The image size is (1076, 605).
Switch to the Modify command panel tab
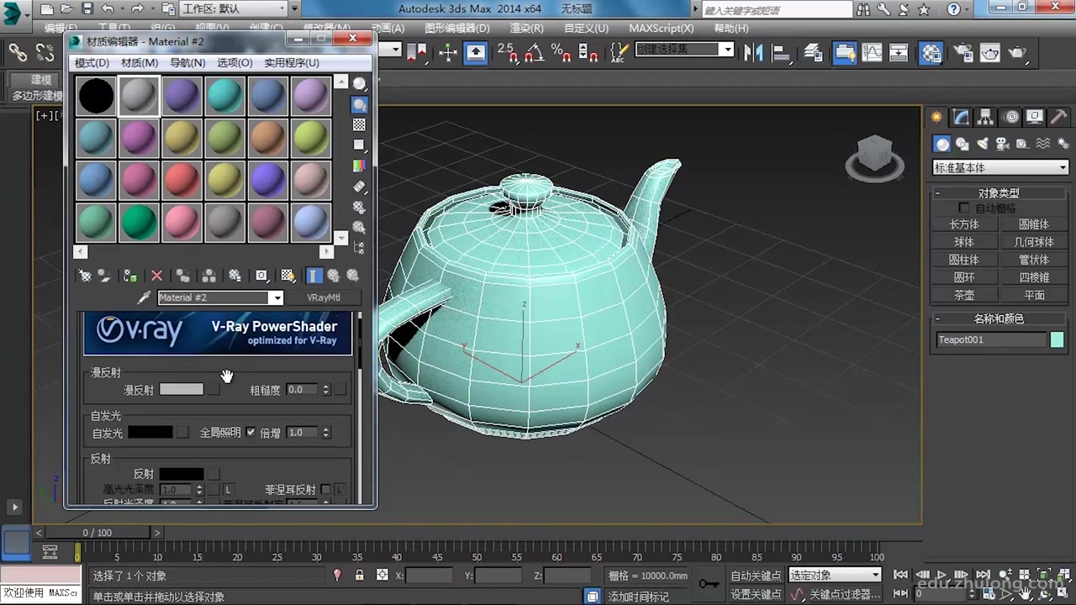click(x=961, y=118)
